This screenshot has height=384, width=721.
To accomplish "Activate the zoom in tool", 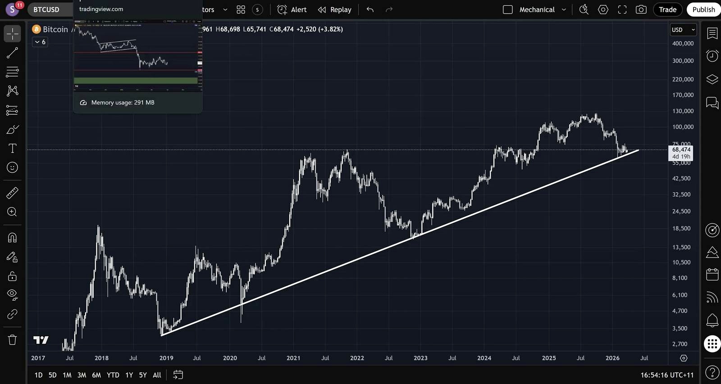I will [x=12, y=212].
